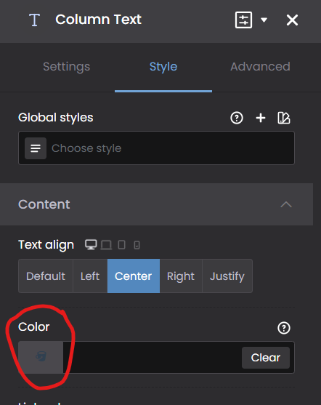Open the panel presets sliders icon
This screenshot has height=405, width=321.
pos(243,20)
